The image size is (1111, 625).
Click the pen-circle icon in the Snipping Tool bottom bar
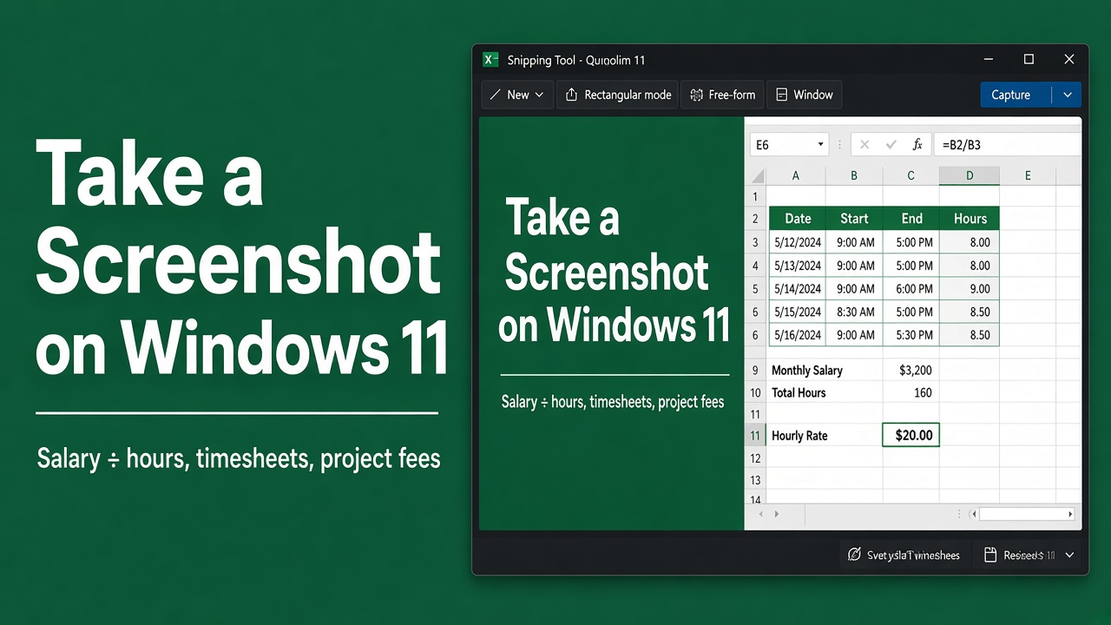coord(854,555)
